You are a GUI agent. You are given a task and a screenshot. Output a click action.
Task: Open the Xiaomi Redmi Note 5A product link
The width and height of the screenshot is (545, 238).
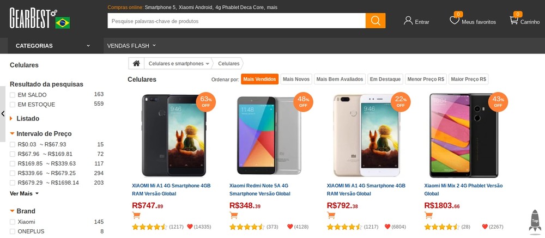click(259, 190)
